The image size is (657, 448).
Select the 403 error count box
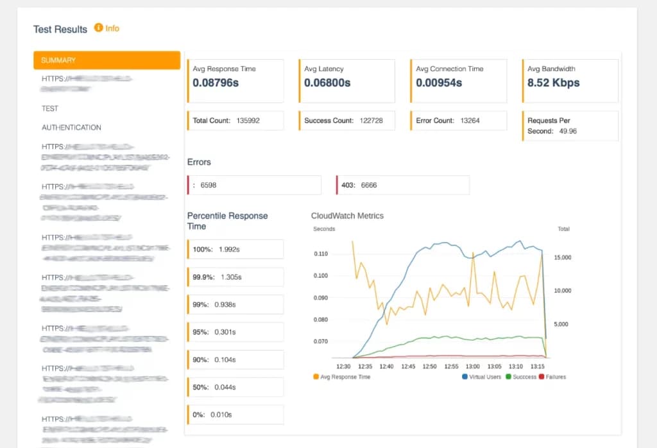[402, 185]
